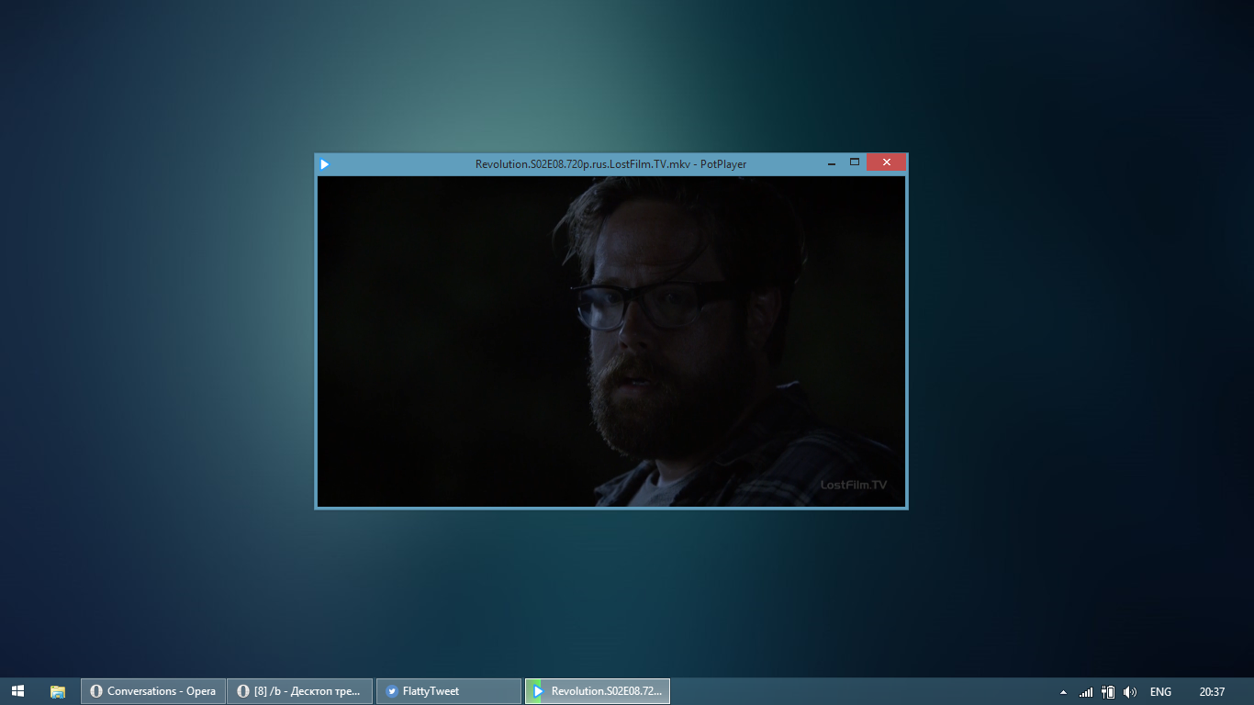Change the ENG input language
This screenshot has width=1254, height=705.
pyautogui.click(x=1160, y=692)
